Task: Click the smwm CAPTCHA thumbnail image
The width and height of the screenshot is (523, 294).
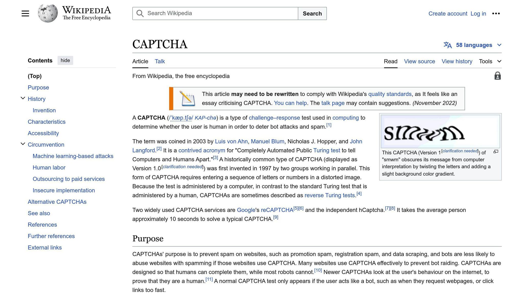Action: coord(440,131)
